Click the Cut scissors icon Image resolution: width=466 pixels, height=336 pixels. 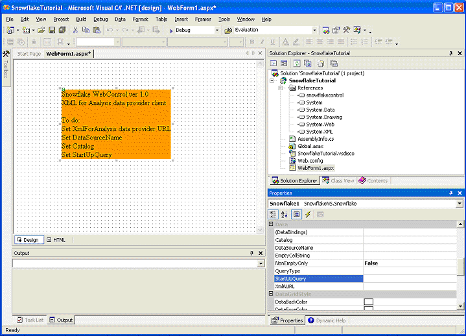coord(75,30)
